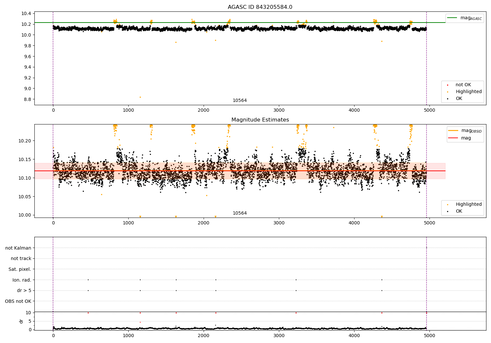This screenshot has width=491, height=343.
Task: Click the 'dr > 5' axis label
Action: [24, 291]
